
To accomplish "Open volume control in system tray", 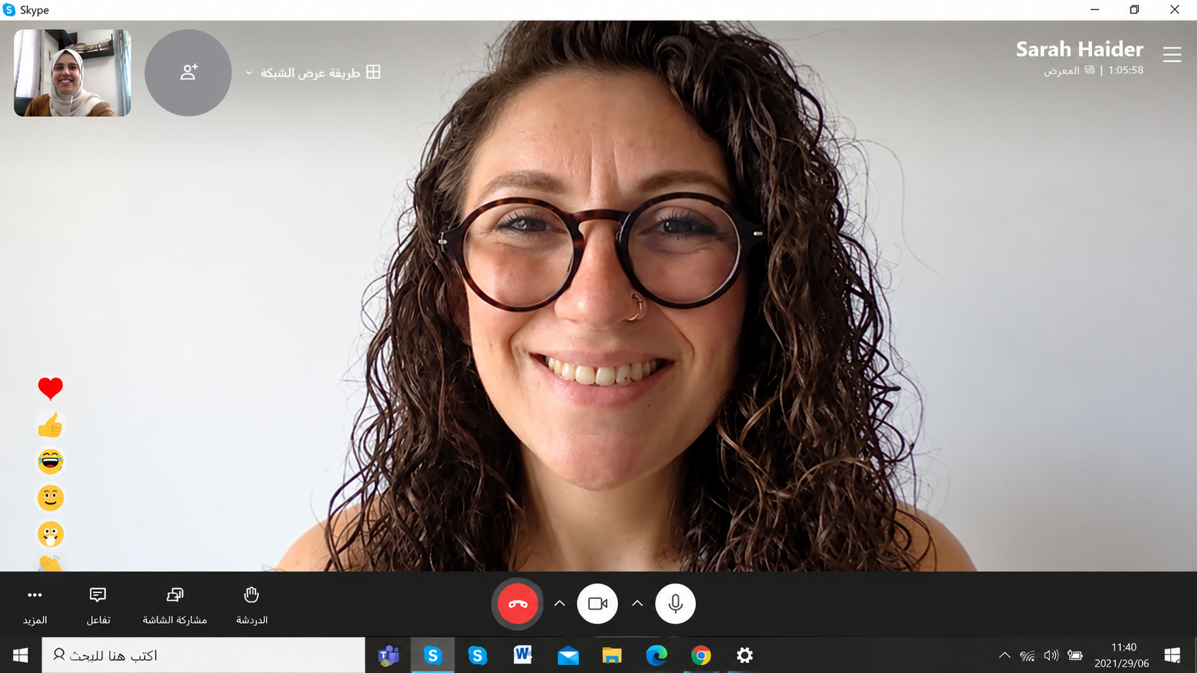I will pos(1051,655).
